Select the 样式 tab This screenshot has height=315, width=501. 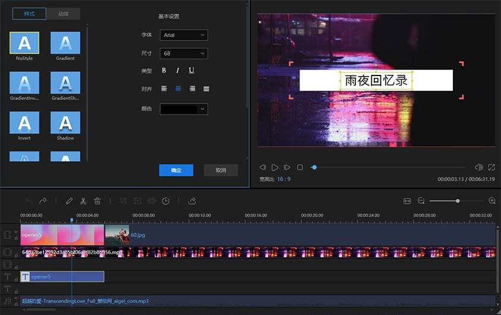pos(29,14)
